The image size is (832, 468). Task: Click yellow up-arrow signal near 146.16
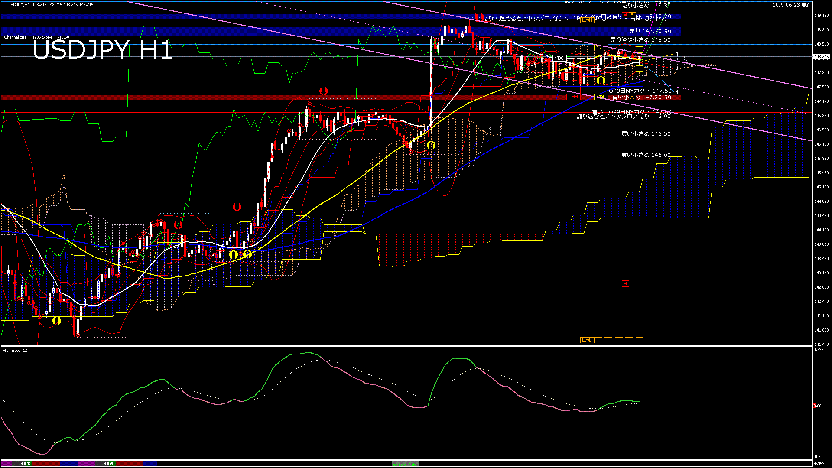point(431,145)
